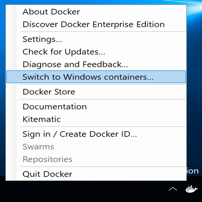Choose Sign in / Create Docker ID...

(x=96, y=134)
